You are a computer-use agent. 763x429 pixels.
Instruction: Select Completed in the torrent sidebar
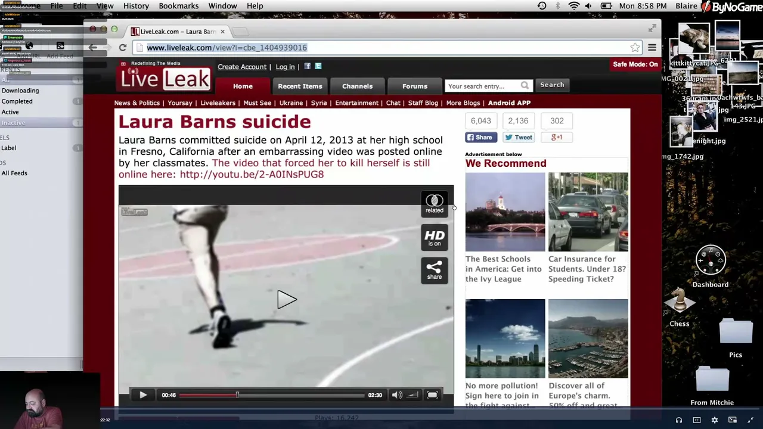click(17, 101)
